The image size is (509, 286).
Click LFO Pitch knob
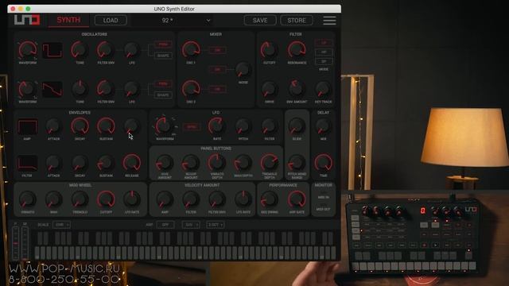[243, 126]
